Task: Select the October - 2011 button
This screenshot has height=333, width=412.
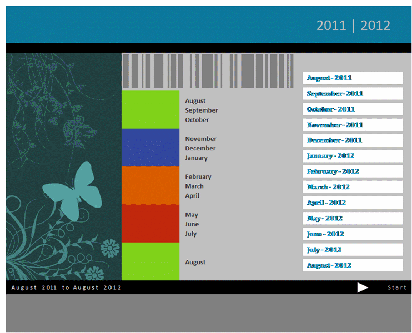Action: (x=353, y=109)
